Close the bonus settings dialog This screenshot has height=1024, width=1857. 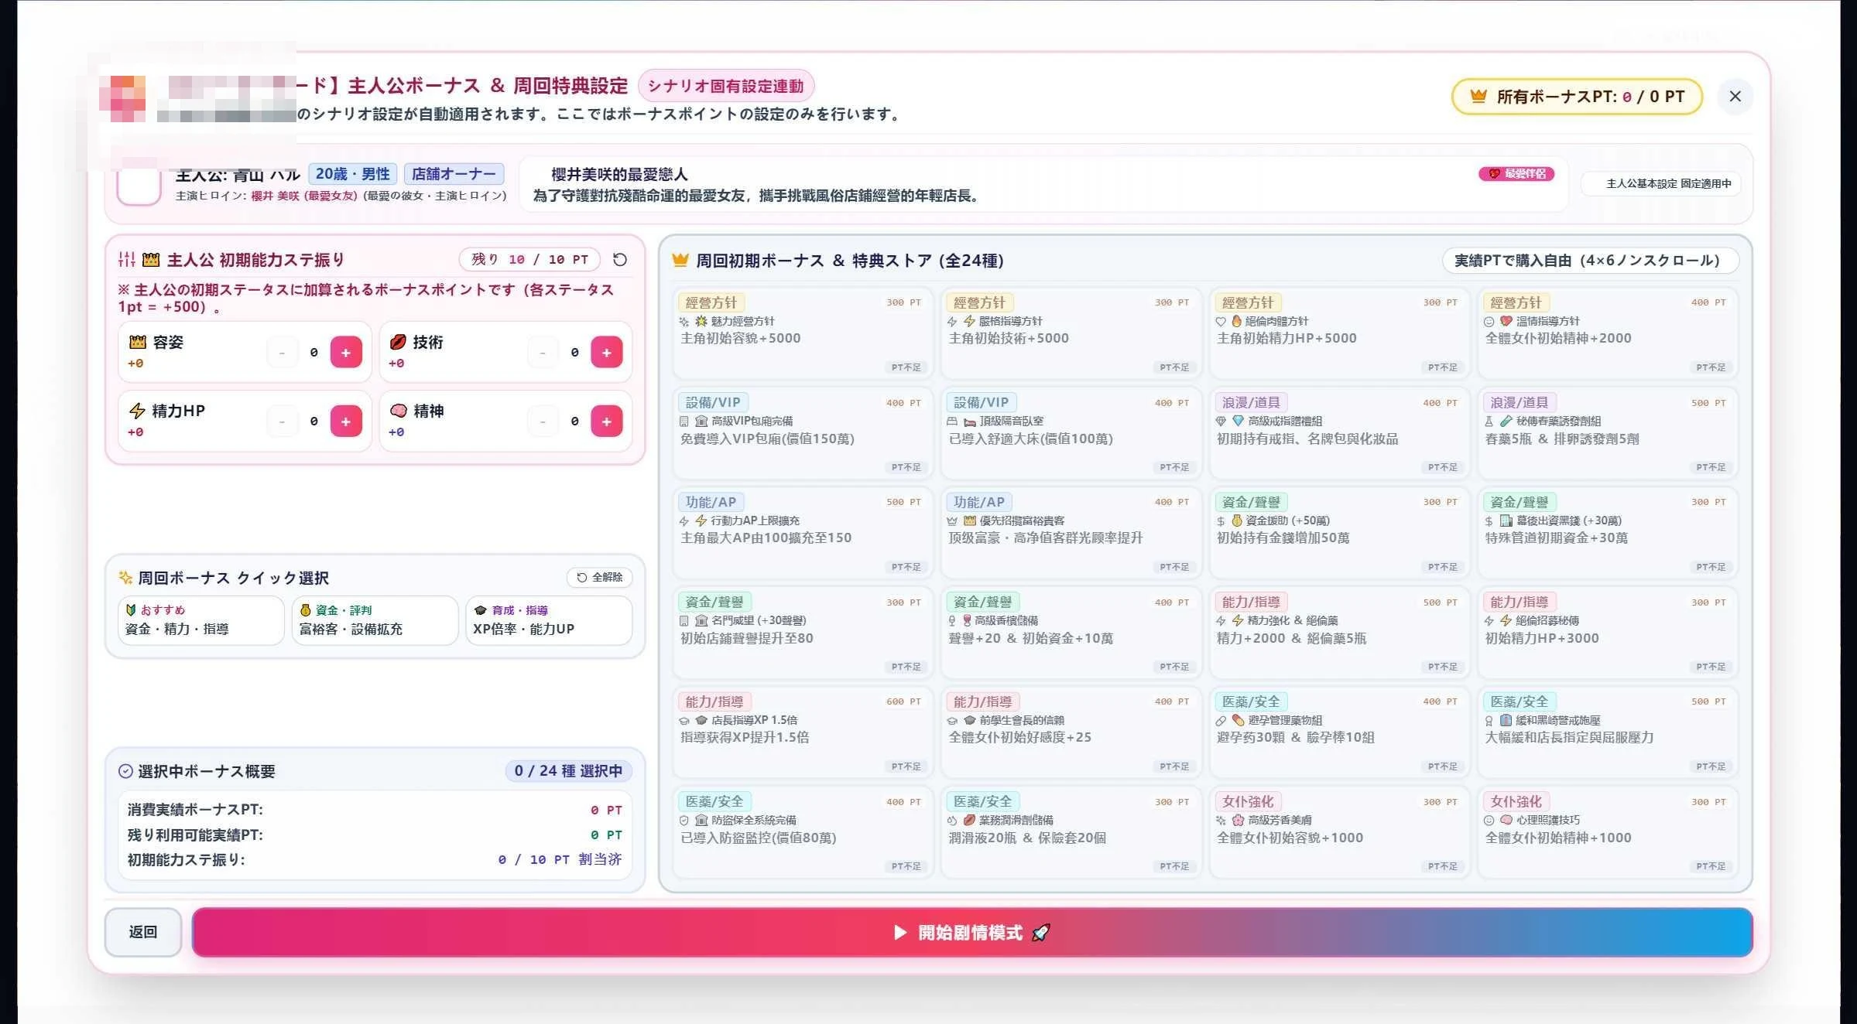[1735, 97]
